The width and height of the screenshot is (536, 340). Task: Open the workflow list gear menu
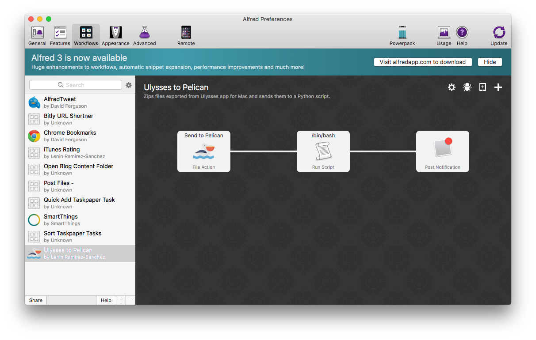point(129,85)
